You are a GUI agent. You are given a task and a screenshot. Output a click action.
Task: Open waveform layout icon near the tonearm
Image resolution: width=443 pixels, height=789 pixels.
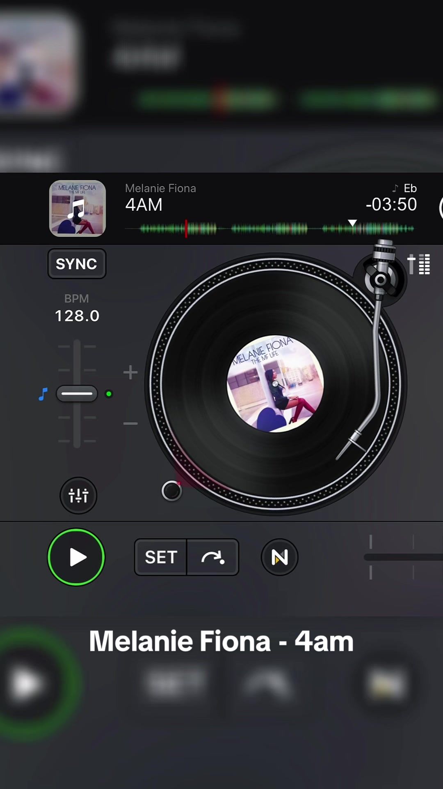419,264
